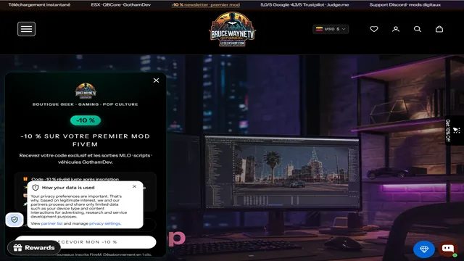The width and height of the screenshot is (464, 261).
Task: Click the 5,0/5 Google Trustpilot ratings text
Action: click(x=304, y=5)
